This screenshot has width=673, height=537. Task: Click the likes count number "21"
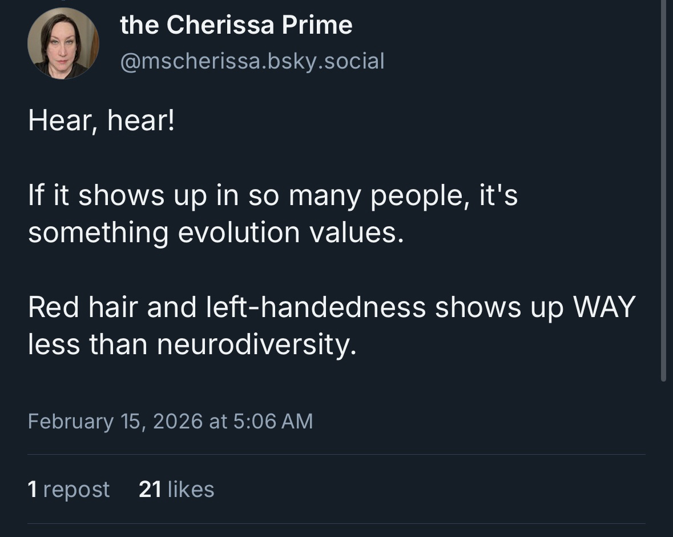pyautogui.click(x=150, y=490)
